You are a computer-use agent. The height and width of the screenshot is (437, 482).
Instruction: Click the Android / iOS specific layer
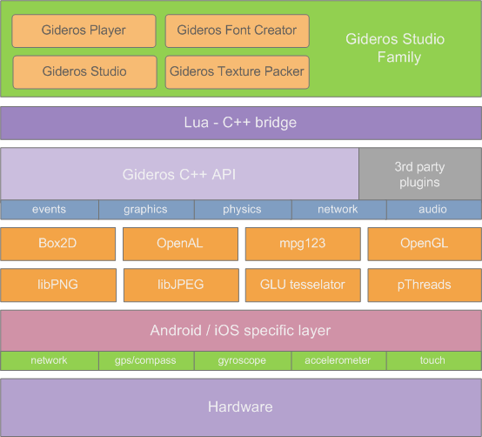tap(241, 331)
